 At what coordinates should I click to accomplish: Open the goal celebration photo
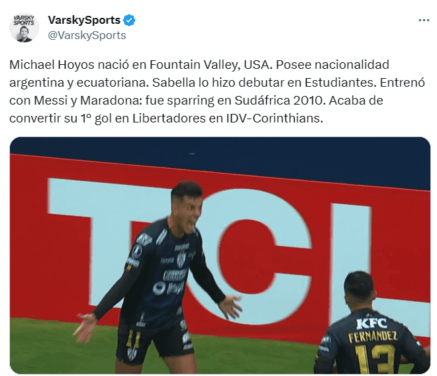(x=220, y=255)
